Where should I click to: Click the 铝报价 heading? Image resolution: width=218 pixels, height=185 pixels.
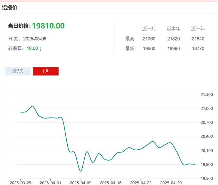10,7
